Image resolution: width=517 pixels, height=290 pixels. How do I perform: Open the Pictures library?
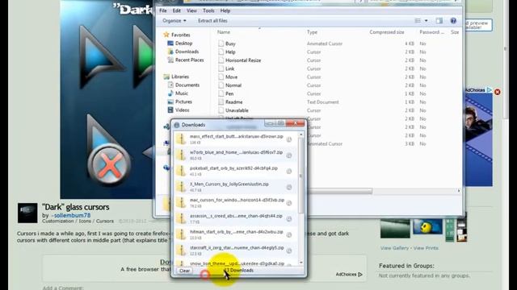coord(183,101)
